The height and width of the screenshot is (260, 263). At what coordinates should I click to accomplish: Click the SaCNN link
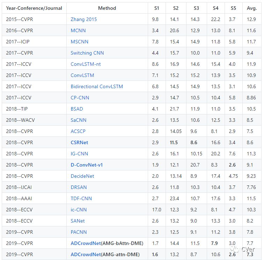pos(78,120)
